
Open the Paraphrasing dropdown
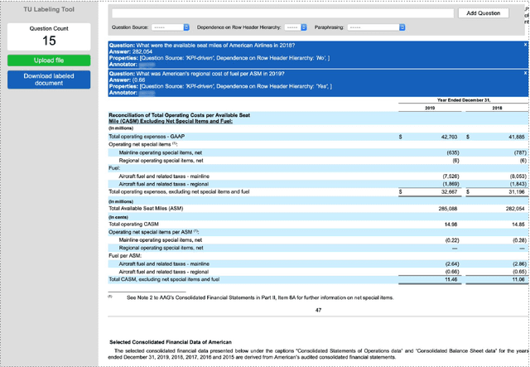(x=377, y=27)
